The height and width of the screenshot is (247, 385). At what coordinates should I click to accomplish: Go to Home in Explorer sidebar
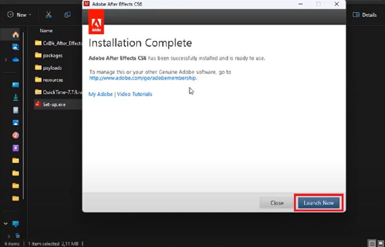[x=15, y=35]
